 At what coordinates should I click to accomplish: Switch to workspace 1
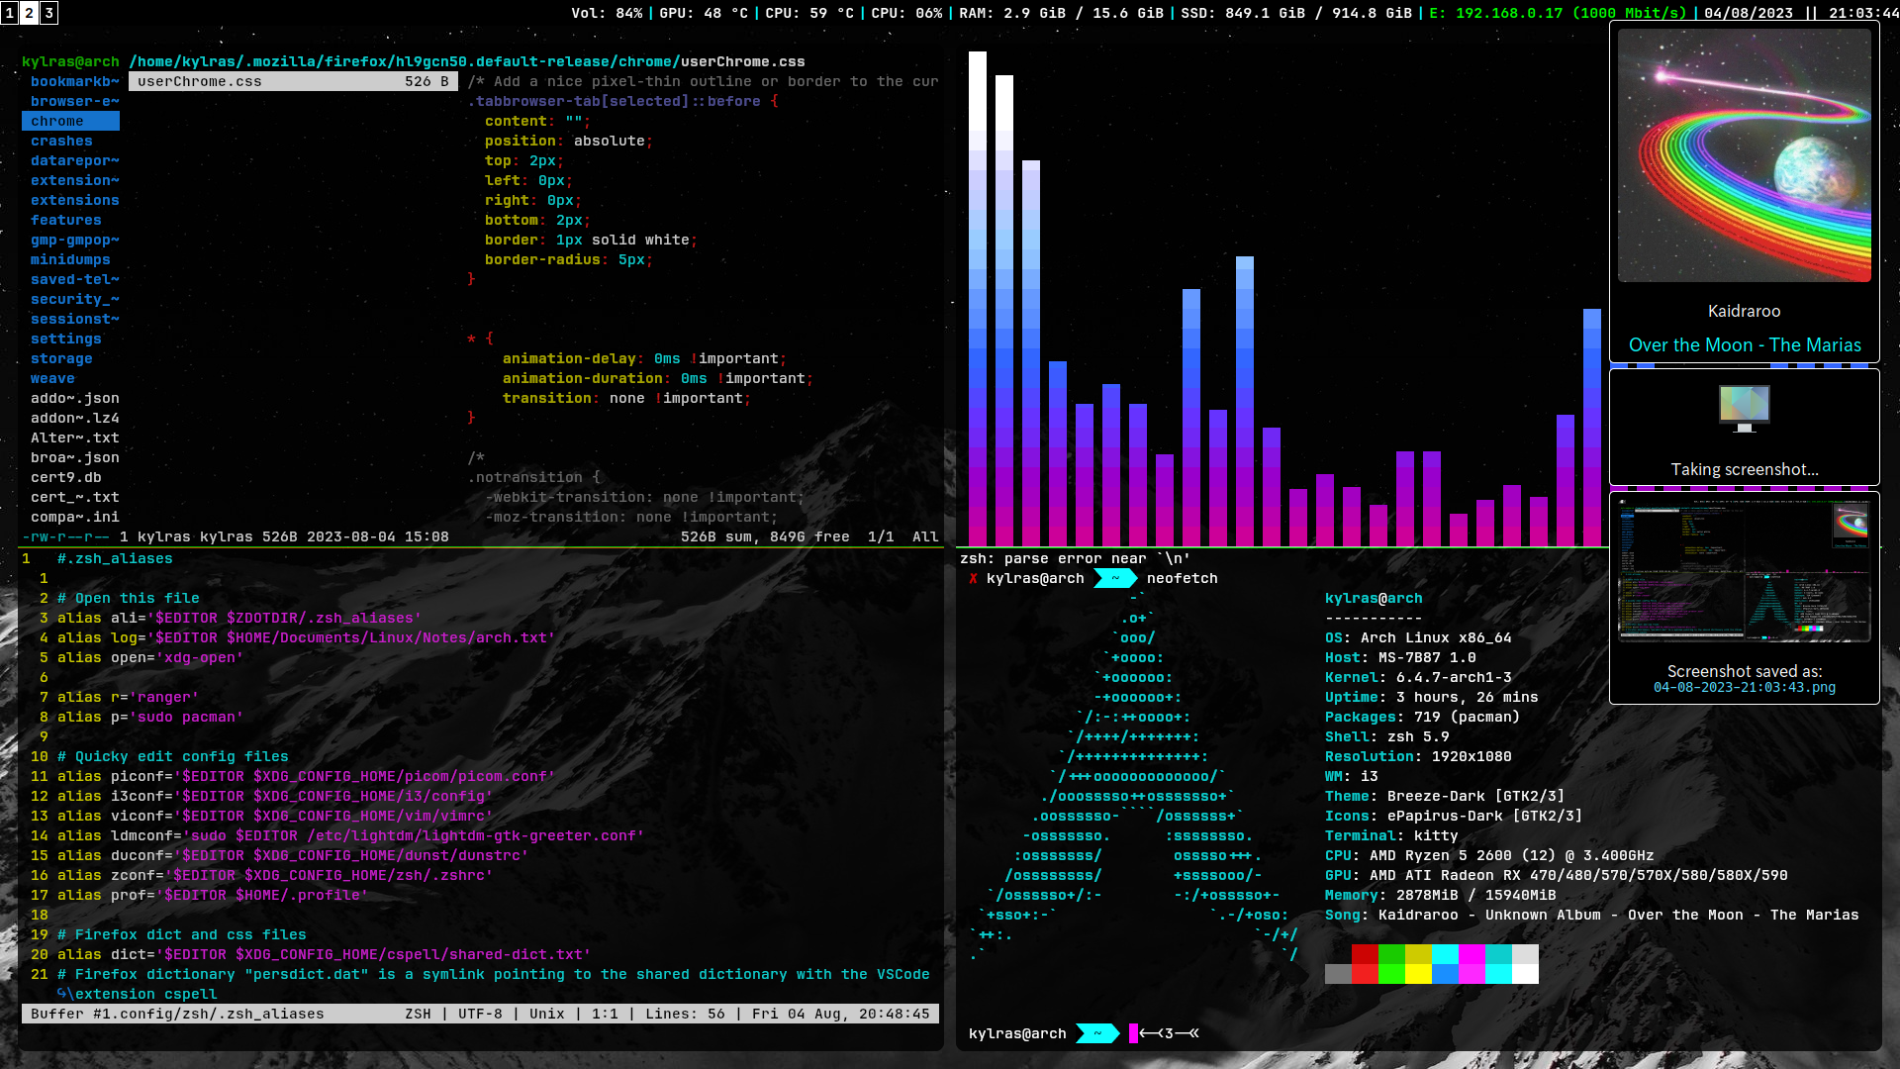click(x=10, y=12)
